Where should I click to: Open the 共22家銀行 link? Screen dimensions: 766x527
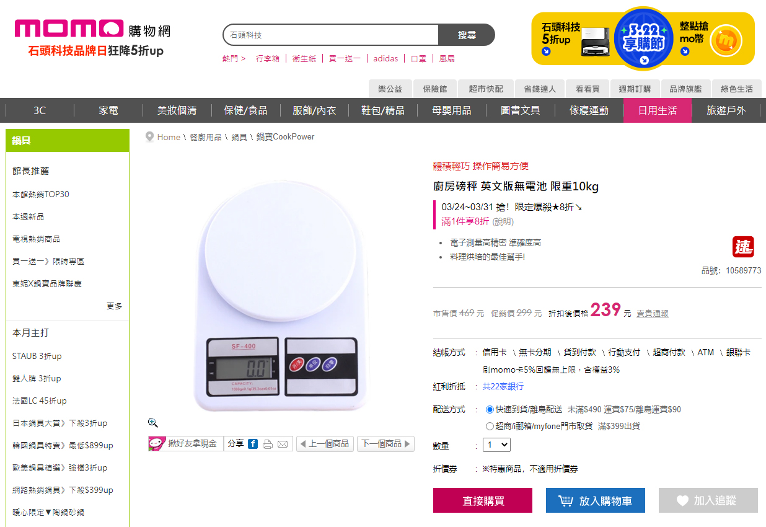coord(503,387)
